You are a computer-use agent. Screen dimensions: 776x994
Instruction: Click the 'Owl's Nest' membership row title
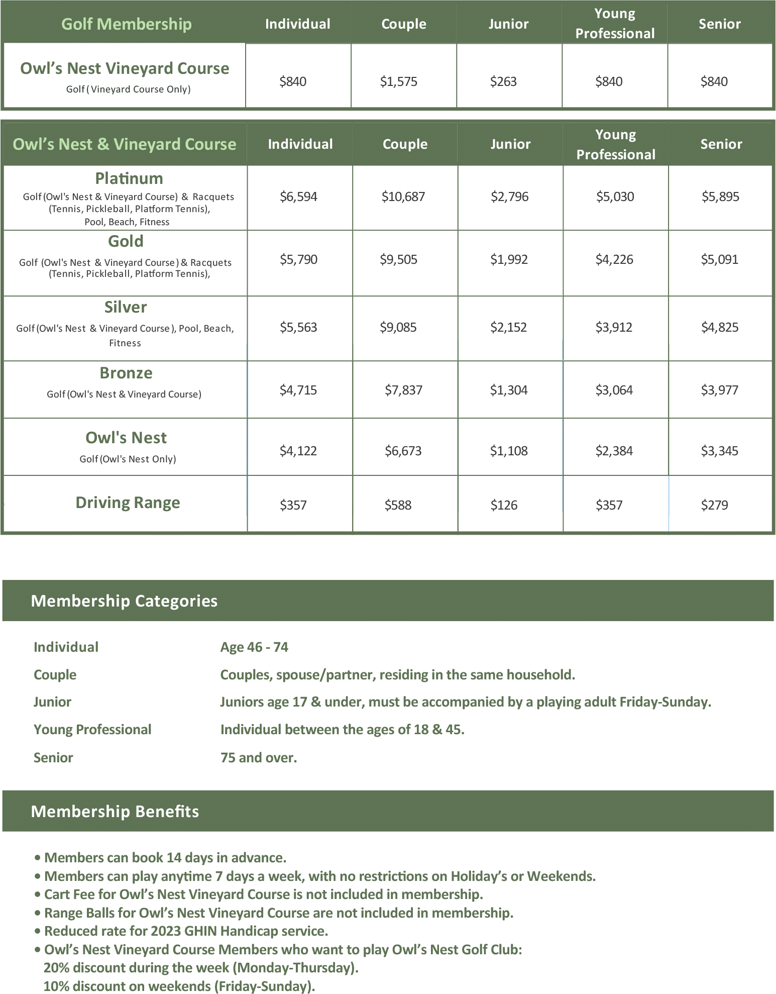click(x=126, y=438)
